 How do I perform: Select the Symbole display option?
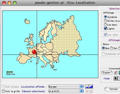pos(105,17)
